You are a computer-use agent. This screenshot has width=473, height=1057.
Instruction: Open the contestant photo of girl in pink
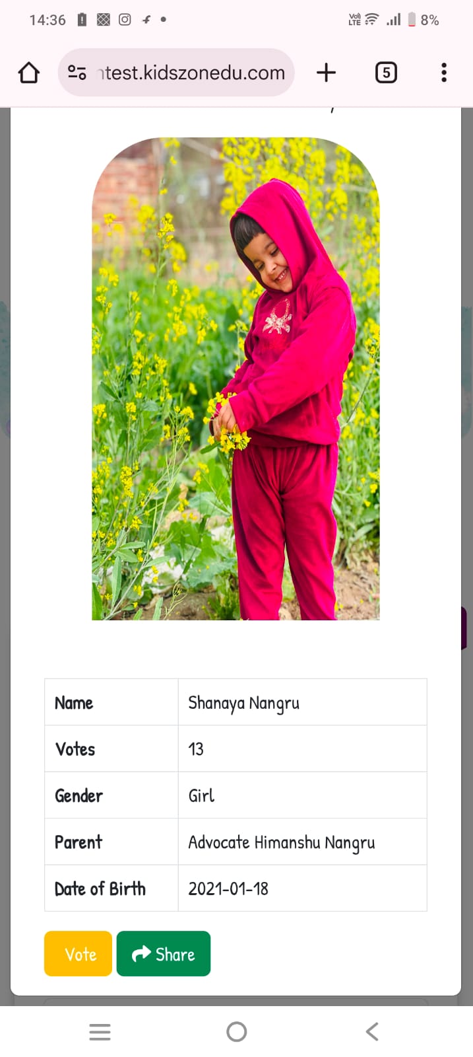(x=236, y=379)
